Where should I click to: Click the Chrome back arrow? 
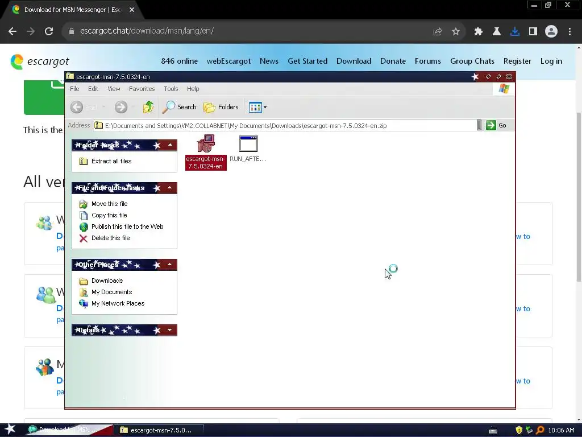(x=13, y=31)
